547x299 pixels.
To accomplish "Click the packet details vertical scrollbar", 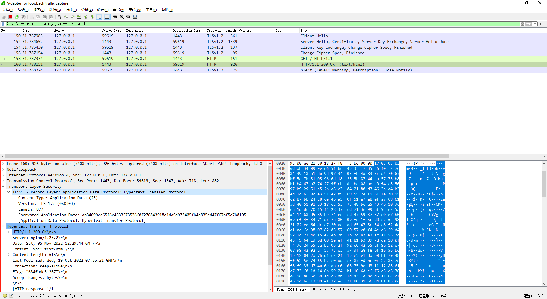I will click(270, 216).
